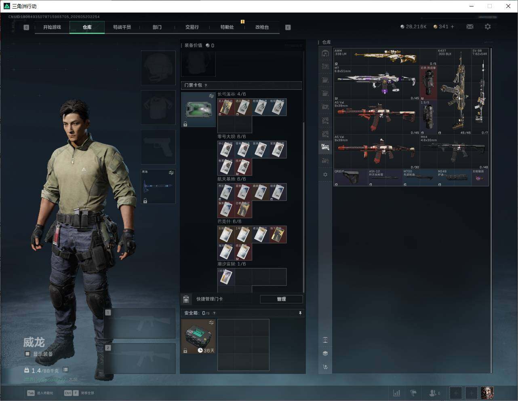The image size is (518, 401).
Task: Open the 部门 tab
Action: tap(157, 27)
